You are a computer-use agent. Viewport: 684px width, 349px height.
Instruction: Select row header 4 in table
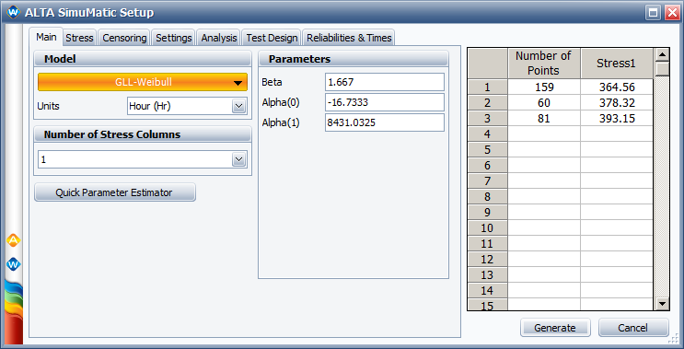coord(487,134)
